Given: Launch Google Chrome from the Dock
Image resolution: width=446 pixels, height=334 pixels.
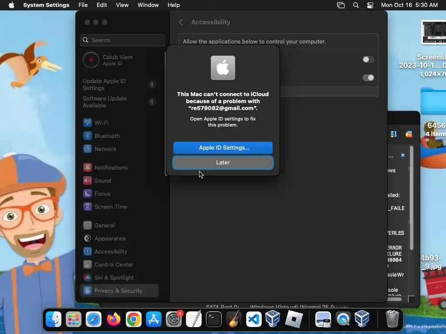Looking at the screenshot, I should point(134,319).
